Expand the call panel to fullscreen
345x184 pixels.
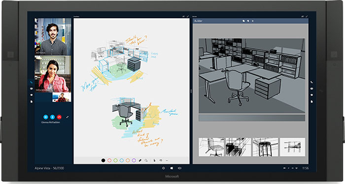[x=68, y=117]
